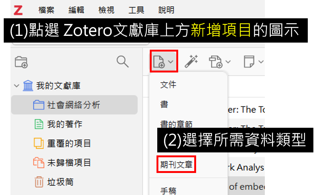Open the 檔案 menu
Image resolution: width=316 pixels, height=195 pixels.
click(x=46, y=10)
